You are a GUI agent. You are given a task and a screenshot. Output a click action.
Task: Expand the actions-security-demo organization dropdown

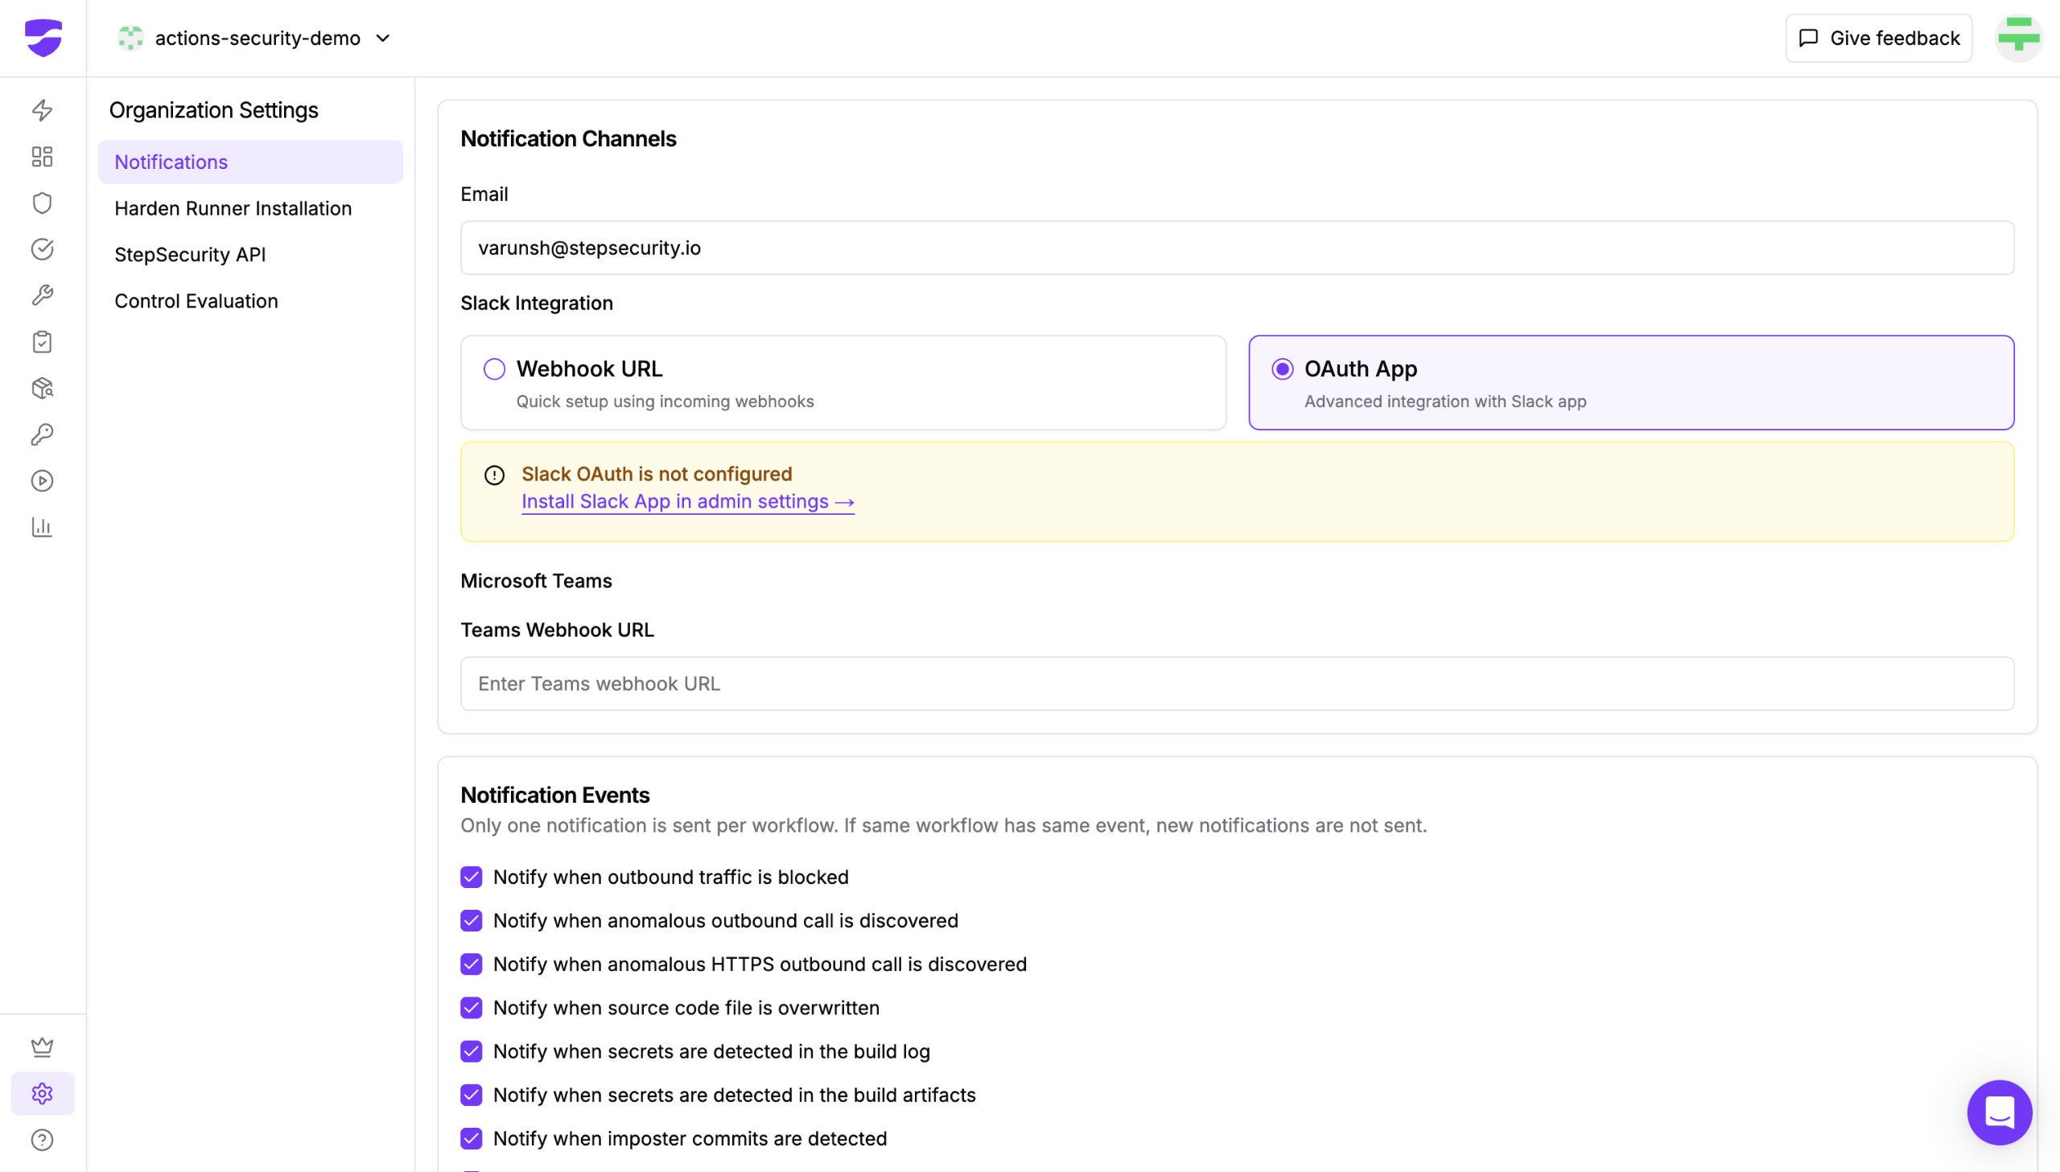click(383, 38)
